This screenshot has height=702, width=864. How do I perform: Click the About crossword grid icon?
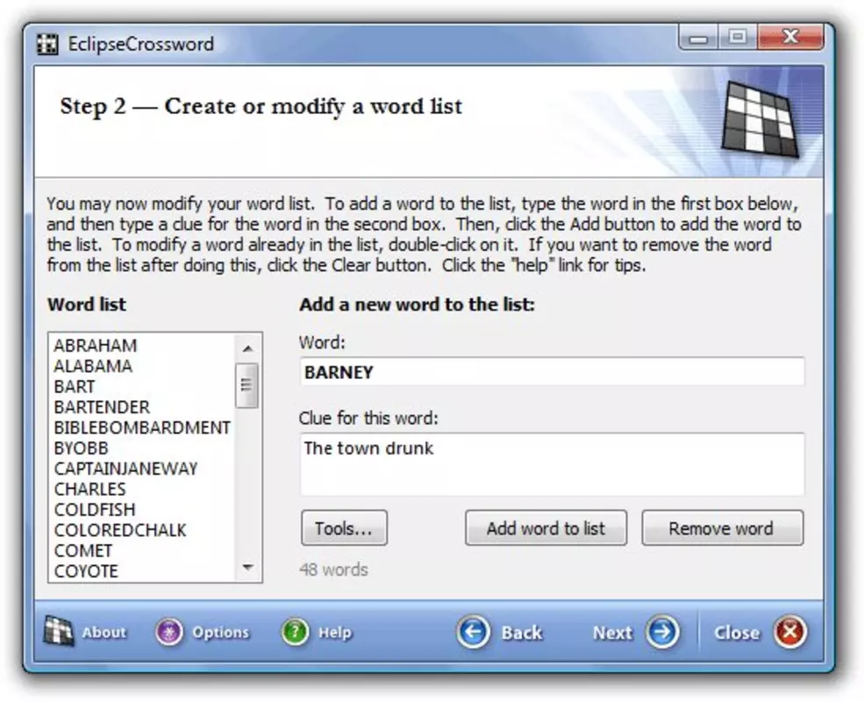point(59,632)
